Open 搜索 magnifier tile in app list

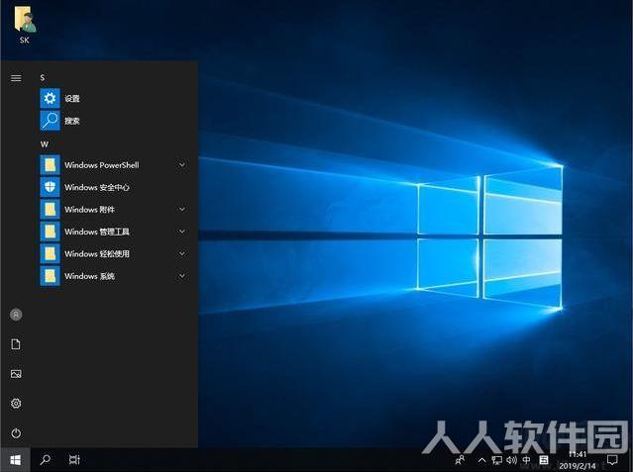tap(51, 121)
